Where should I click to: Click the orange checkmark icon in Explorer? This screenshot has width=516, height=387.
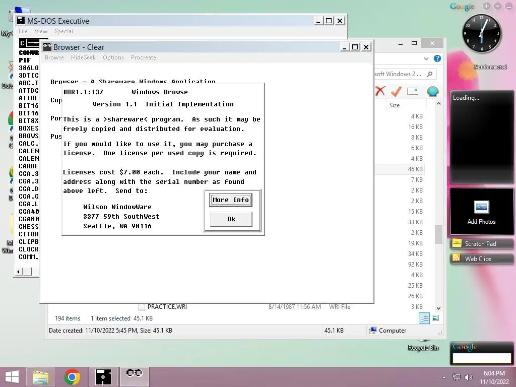point(396,91)
